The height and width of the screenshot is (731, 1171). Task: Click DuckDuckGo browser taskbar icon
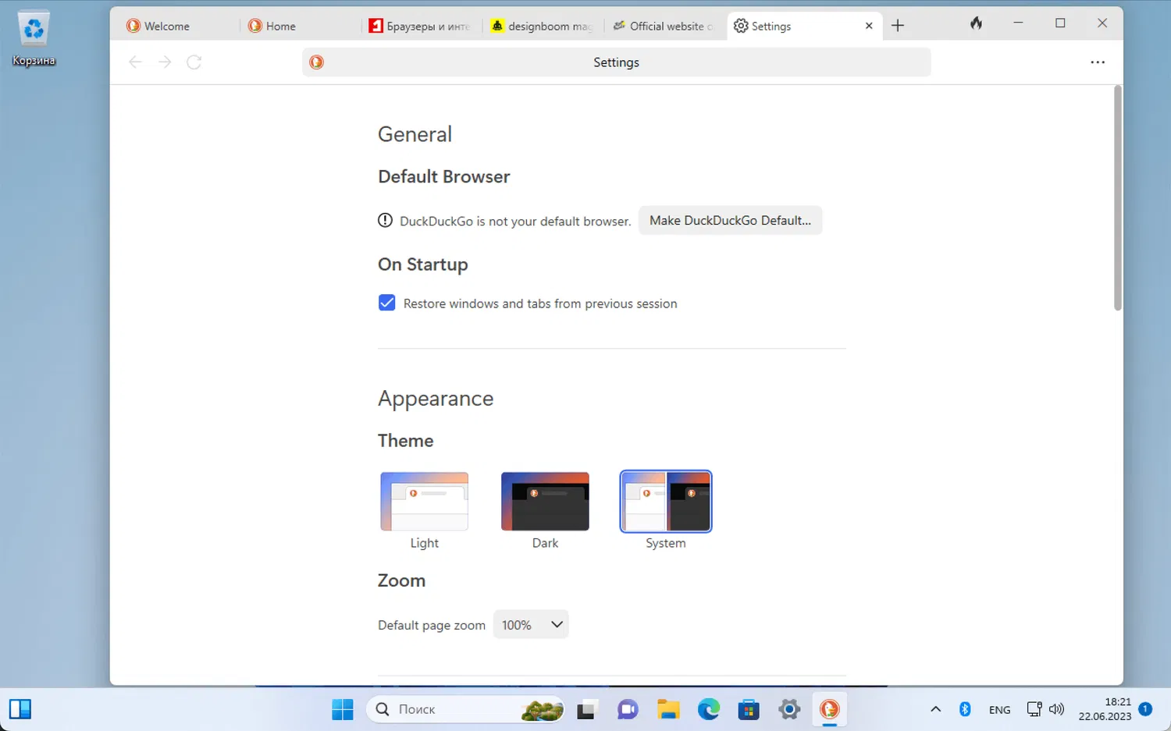point(830,709)
